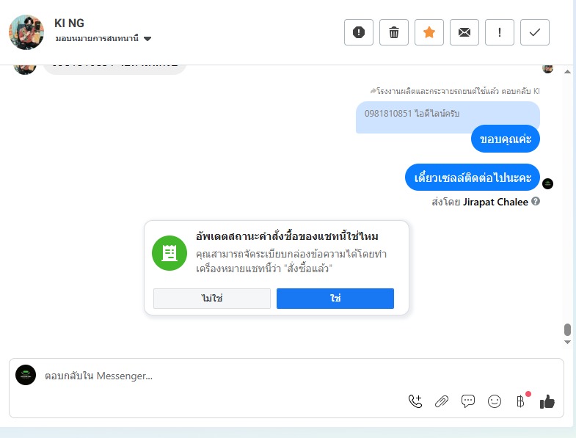Send a thumbs up like
The image size is (576, 438).
[547, 401]
